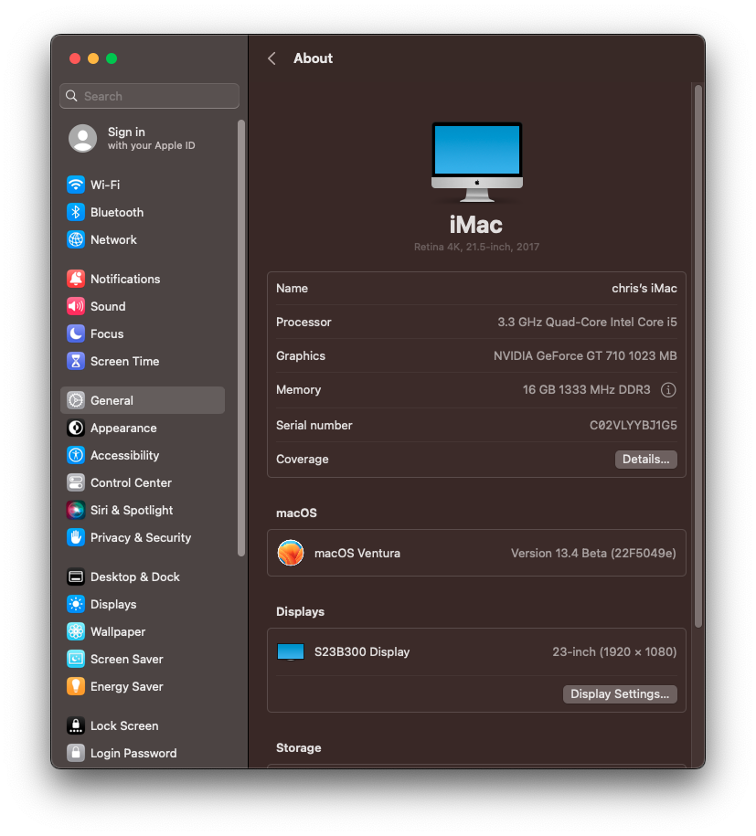Open Siri & Spotlight icon
Screen dimensions: 756x836
(x=76, y=510)
